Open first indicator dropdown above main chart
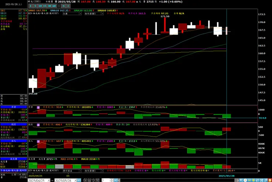 pyautogui.click(x=72, y=14)
